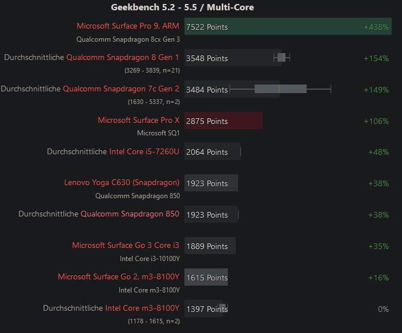Click the dark red 2875 Points bar
Viewport: 402px width, 333px height.
(x=223, y=121)
